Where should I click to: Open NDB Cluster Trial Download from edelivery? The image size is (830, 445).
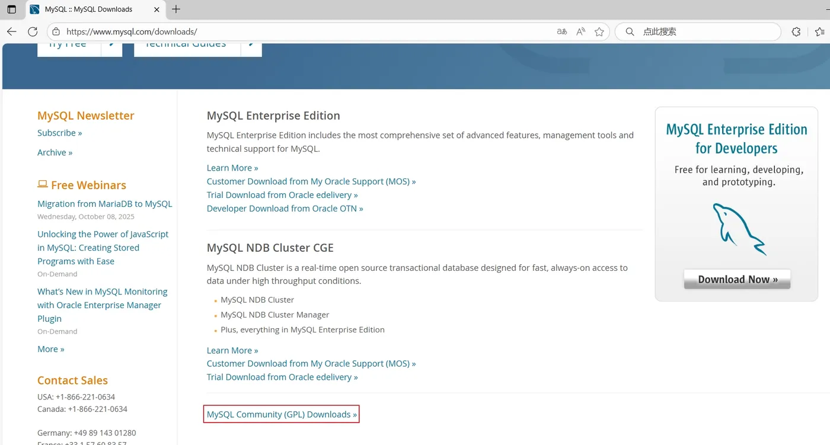pos(282,377)
